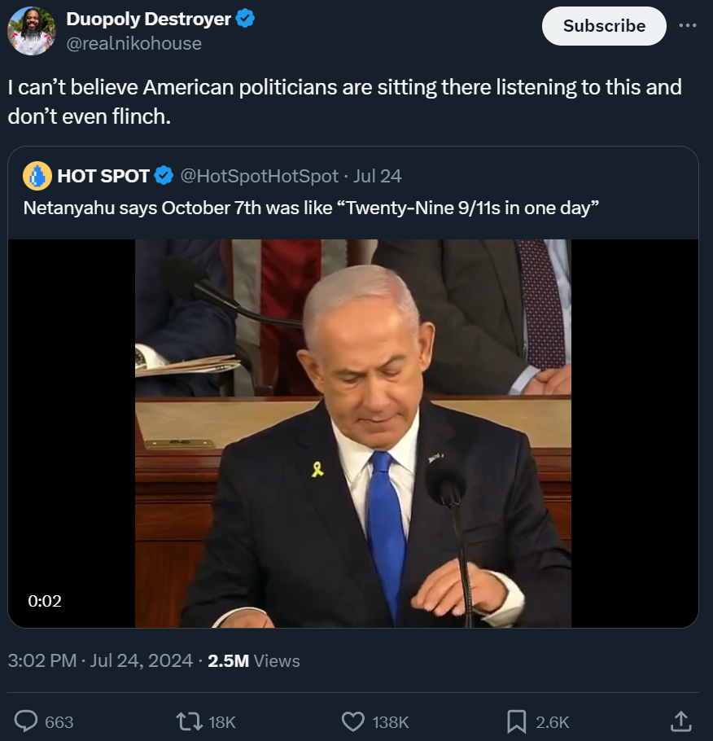Click the HOT SPOT account avatar
This screenshot has height=741, width=713.
(37, 176)
